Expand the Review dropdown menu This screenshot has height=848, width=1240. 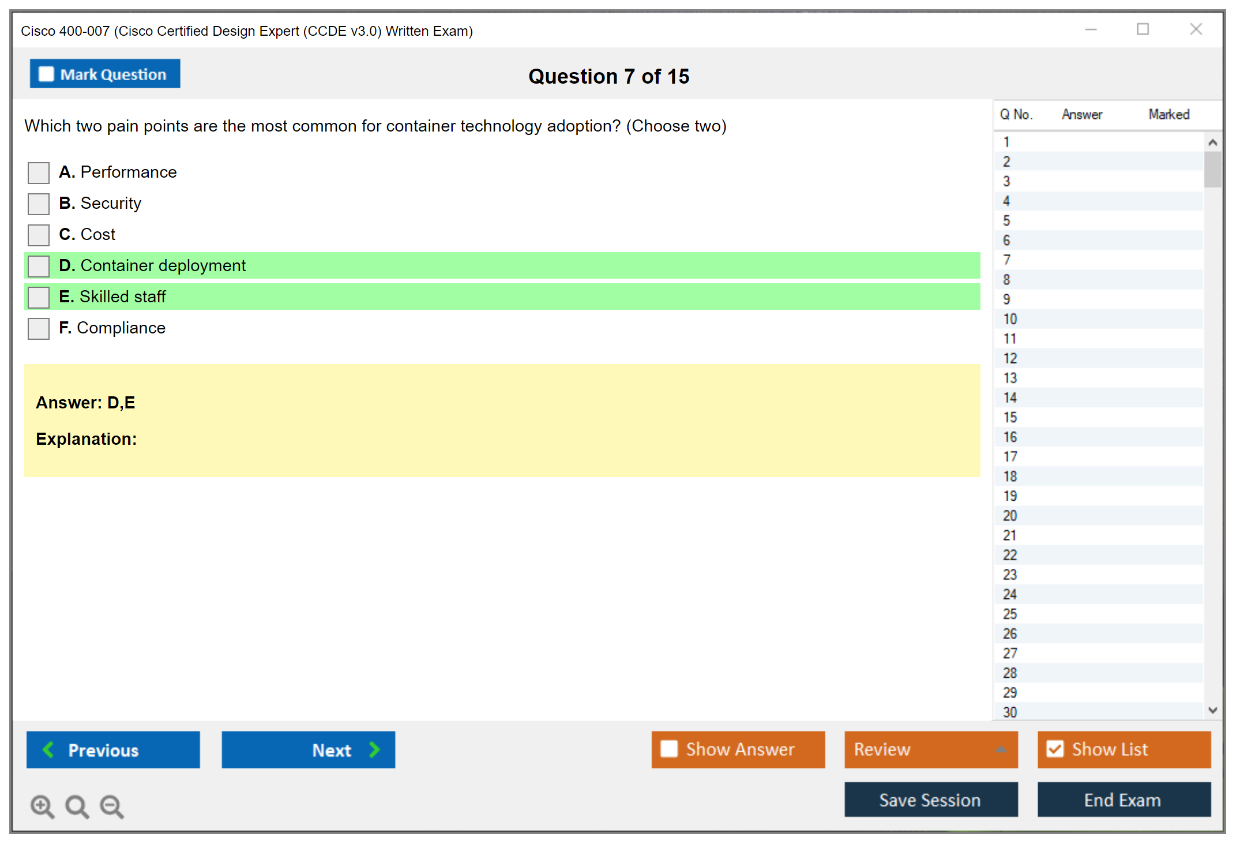[1001, 749]
